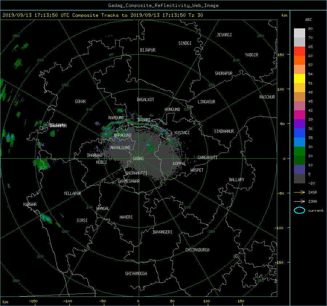Click the 'current' legend label

[316, 211]
